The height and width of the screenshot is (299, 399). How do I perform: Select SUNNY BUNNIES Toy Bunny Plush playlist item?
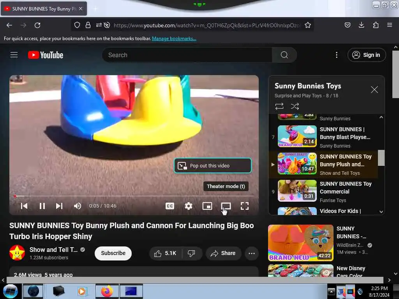(x=324, y=165)
